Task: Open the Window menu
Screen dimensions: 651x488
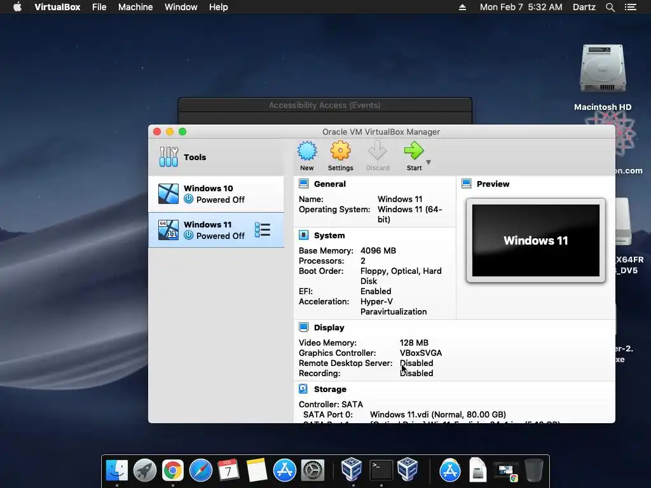Action: click(x=181, y=7)
